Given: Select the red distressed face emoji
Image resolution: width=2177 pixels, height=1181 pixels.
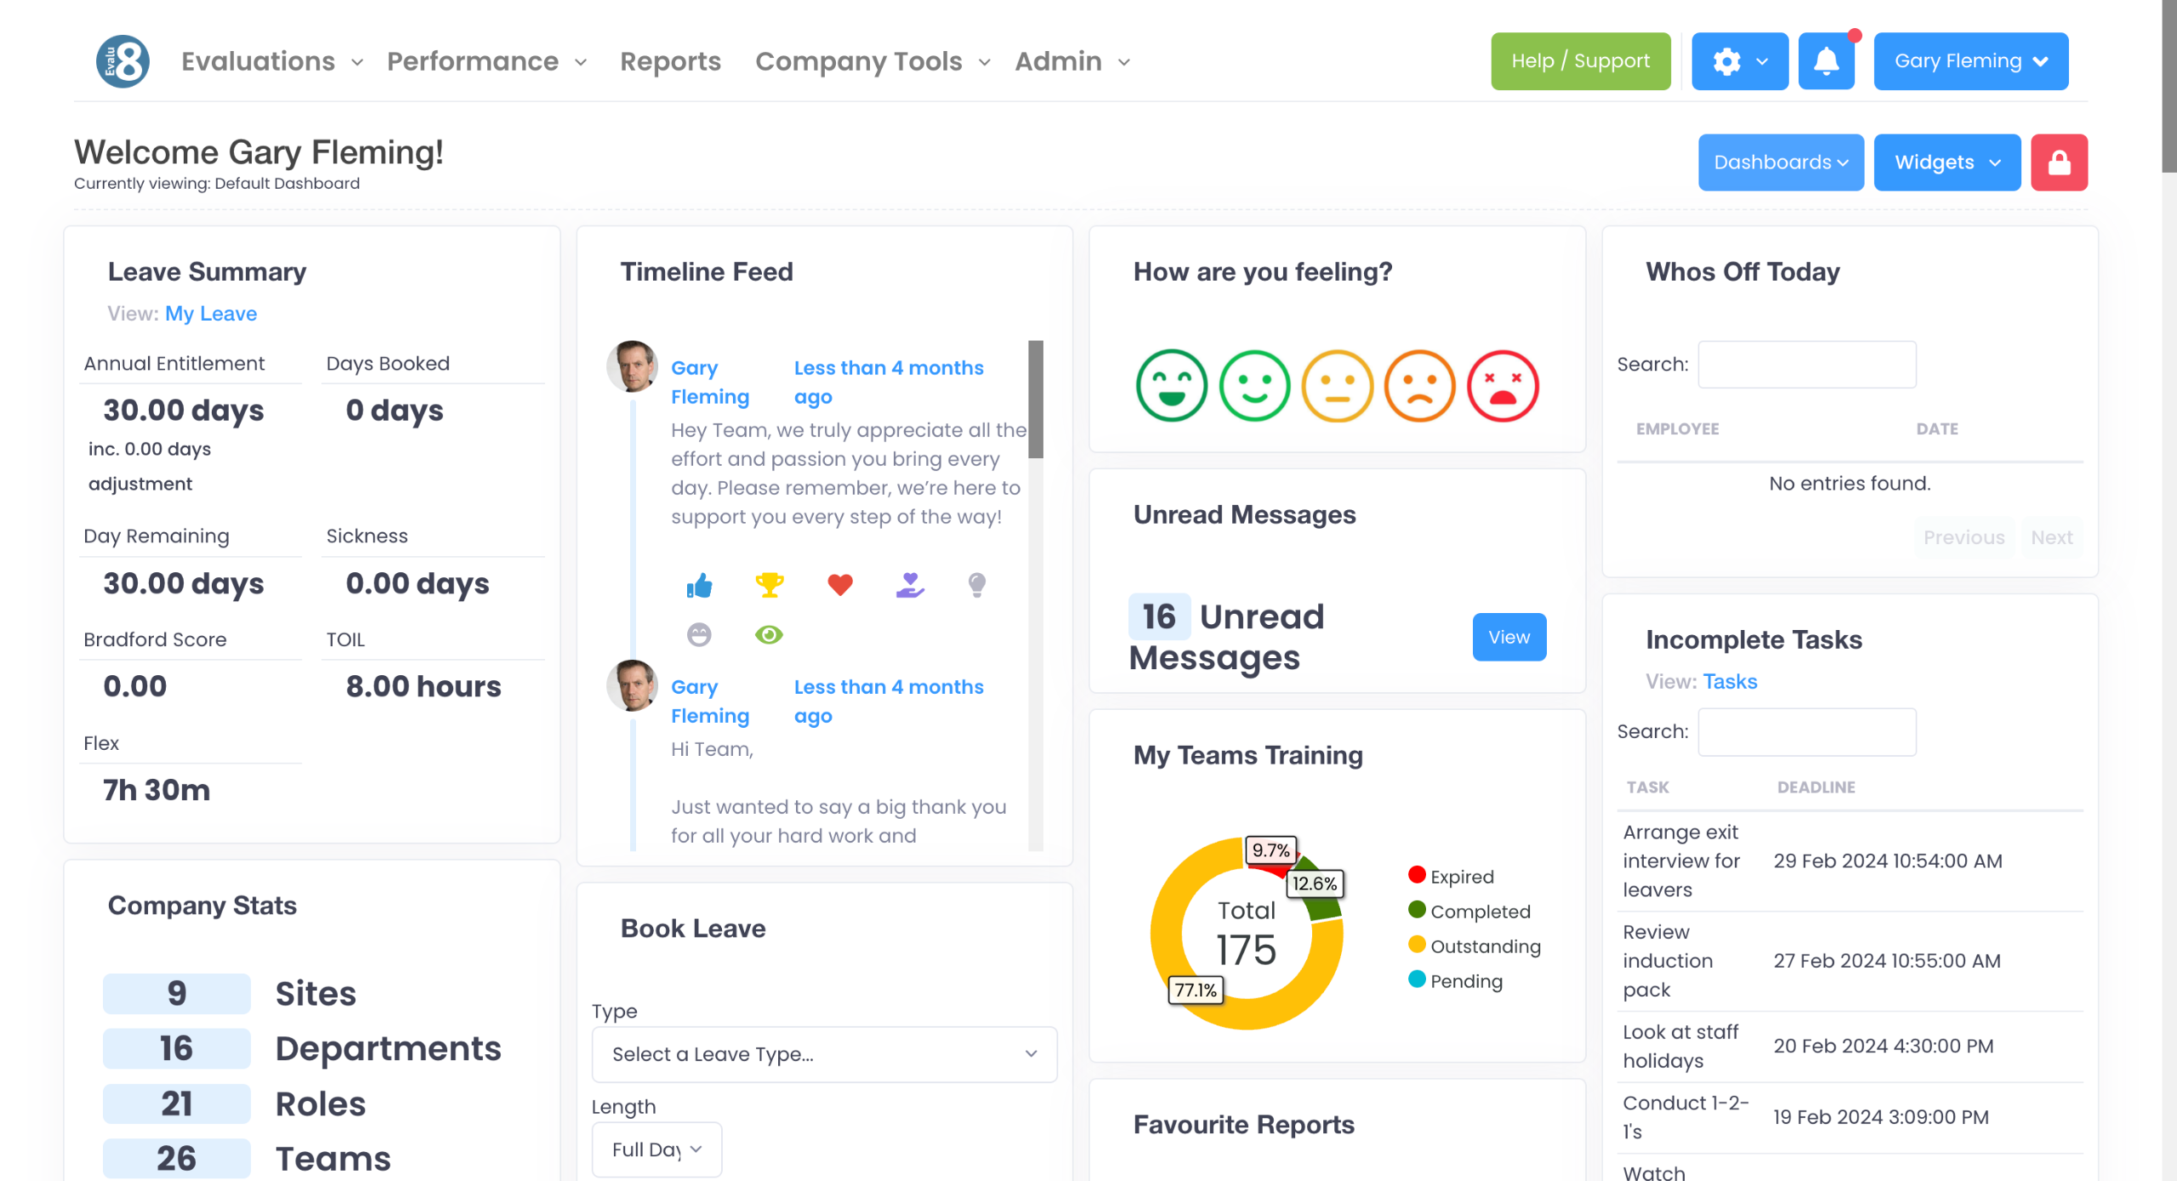Looking at the screenshot, I should click(x=1503, y=386).
